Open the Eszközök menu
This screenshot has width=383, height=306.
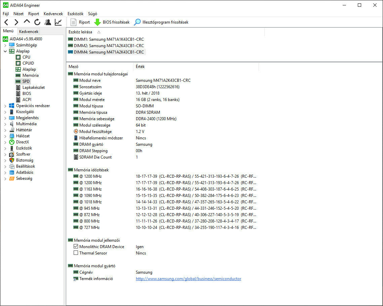click(x=75, y=14)
